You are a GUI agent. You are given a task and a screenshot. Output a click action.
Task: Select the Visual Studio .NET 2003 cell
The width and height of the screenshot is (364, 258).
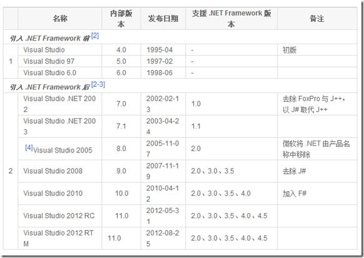[60, 126]
